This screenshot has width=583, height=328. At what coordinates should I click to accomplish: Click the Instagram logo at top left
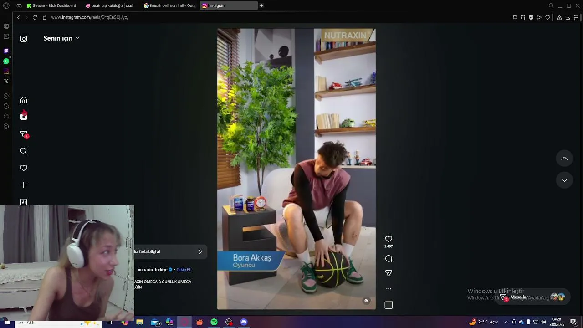[x=24, y=39]
